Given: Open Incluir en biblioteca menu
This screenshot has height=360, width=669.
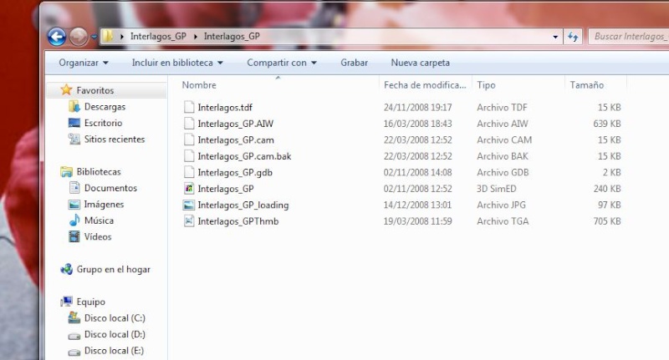Looking at the screenshot, I should 177,63.
